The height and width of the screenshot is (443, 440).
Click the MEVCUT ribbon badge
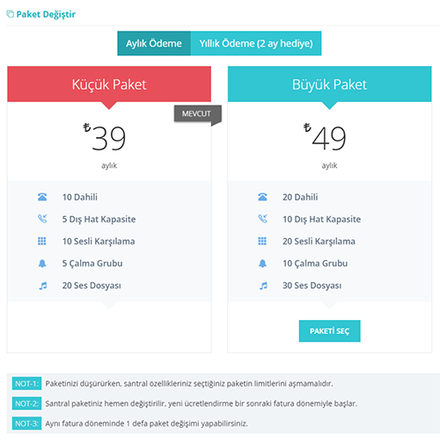pyautogui.click(x=196, y=113)
